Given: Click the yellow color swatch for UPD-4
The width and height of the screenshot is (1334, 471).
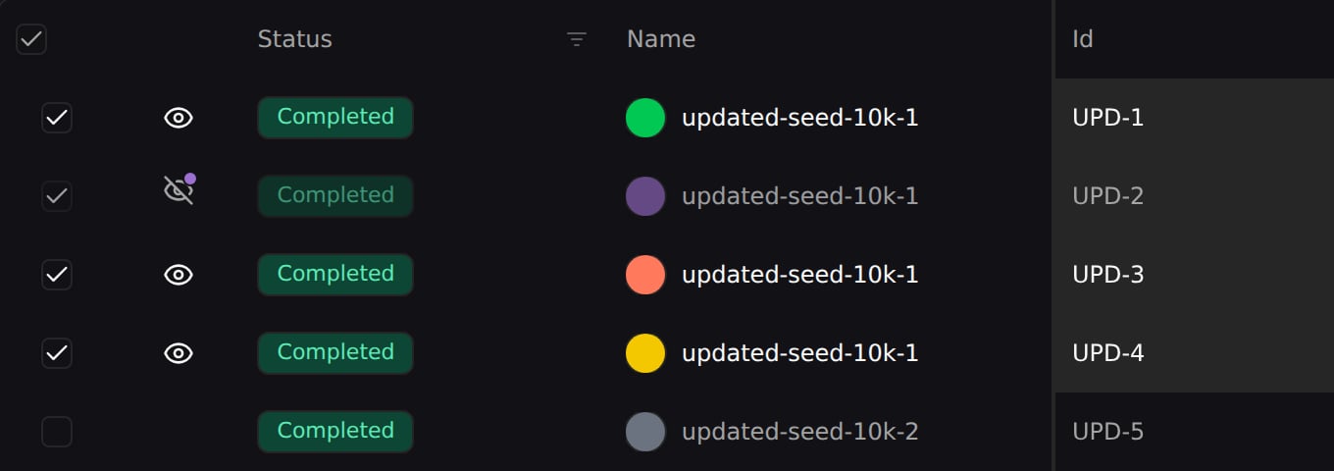Looking at the screenshot, I should tap(645, 353).
